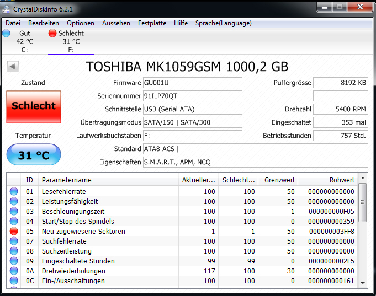Click the red Schlecht status icon in drive bar

tap(52, 33)
